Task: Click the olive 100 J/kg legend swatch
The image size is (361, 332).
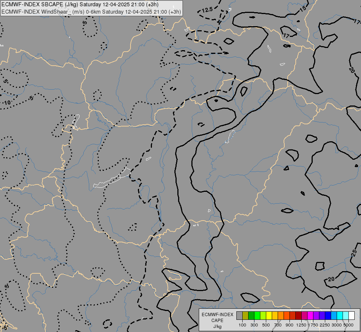Action: click(246, 315)
